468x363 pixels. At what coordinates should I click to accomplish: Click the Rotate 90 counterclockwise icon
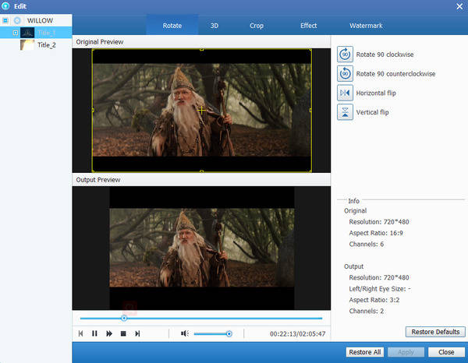pos(345,74)
